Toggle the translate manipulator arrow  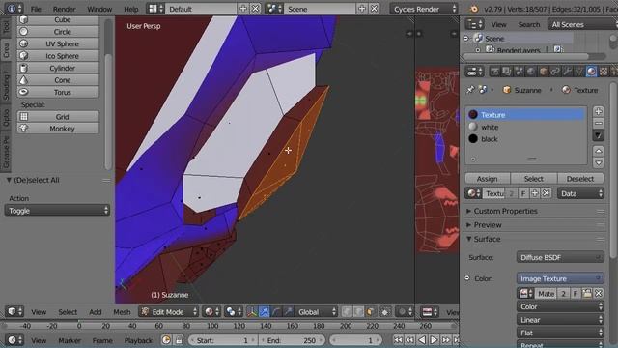tap(264, 312)
